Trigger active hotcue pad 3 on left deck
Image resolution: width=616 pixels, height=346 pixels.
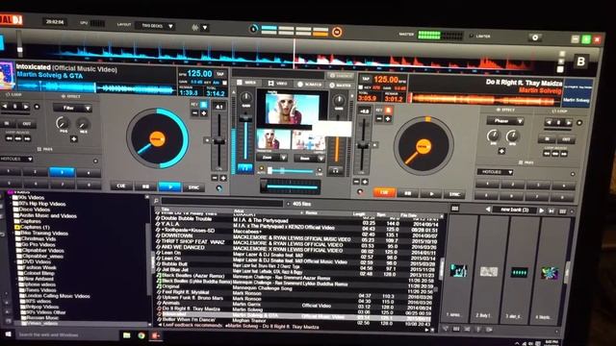pos(62,172)
